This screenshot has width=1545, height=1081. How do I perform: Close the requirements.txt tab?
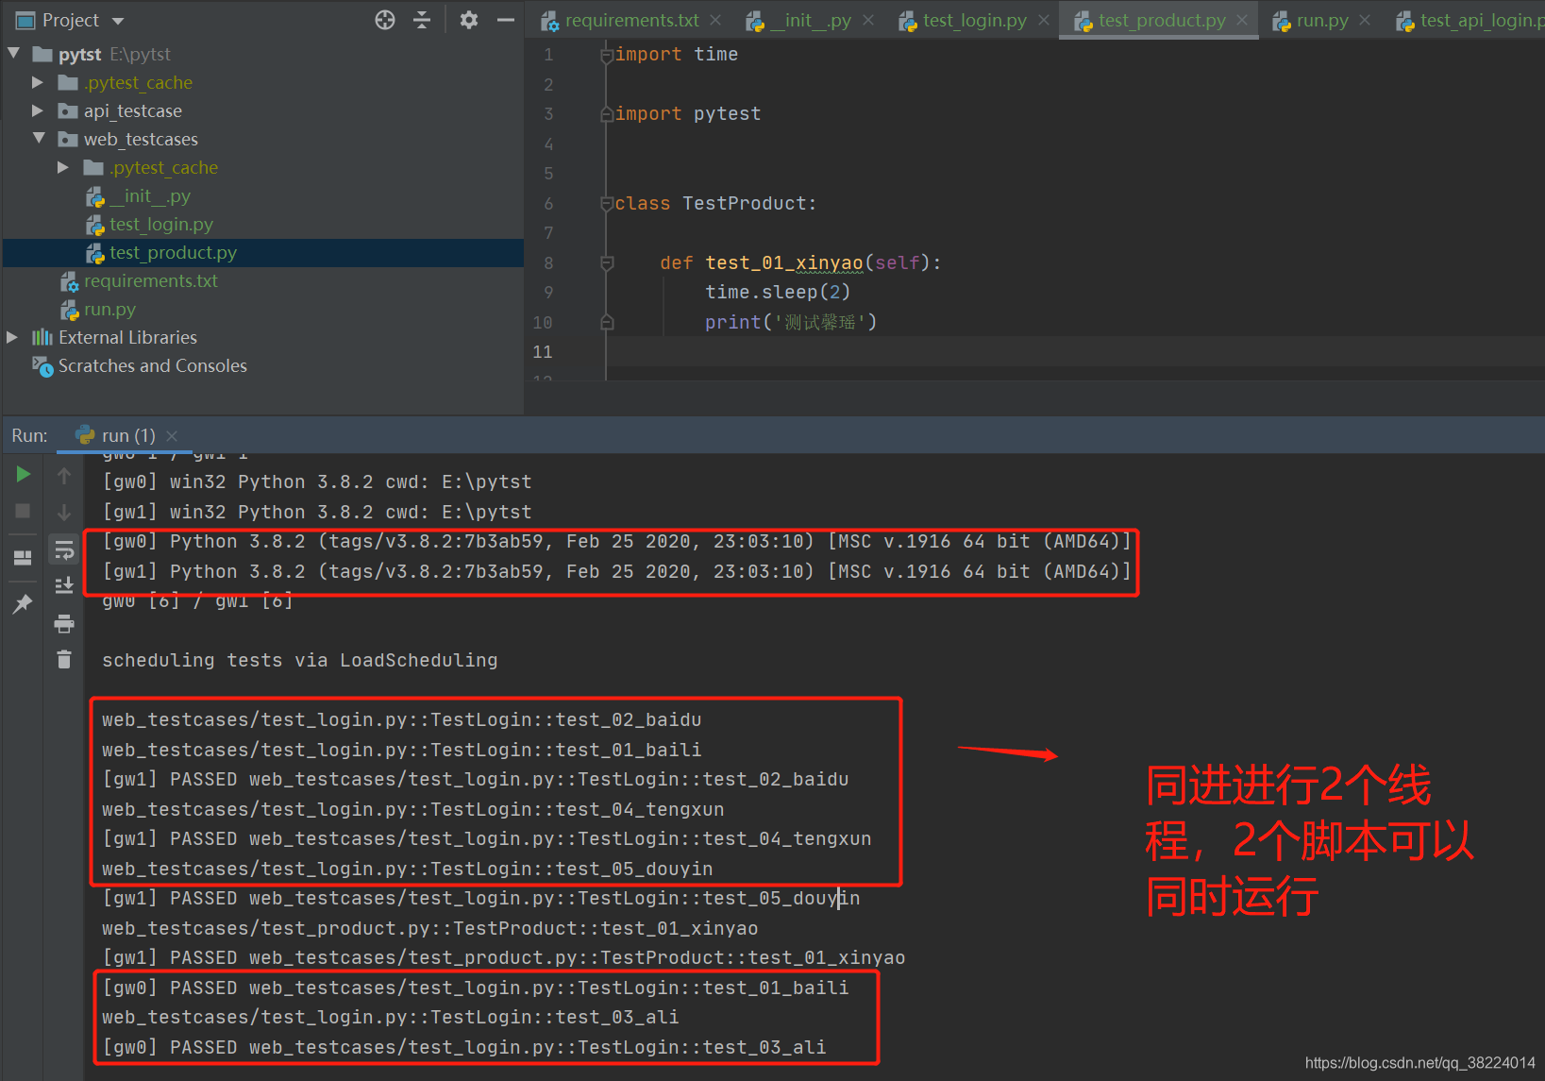tap(715, 20)
